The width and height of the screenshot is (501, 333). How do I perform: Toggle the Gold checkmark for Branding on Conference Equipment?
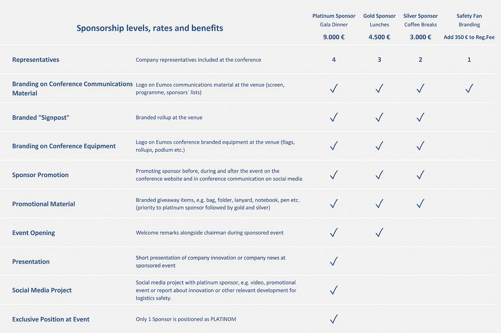(x=379, y=146)
